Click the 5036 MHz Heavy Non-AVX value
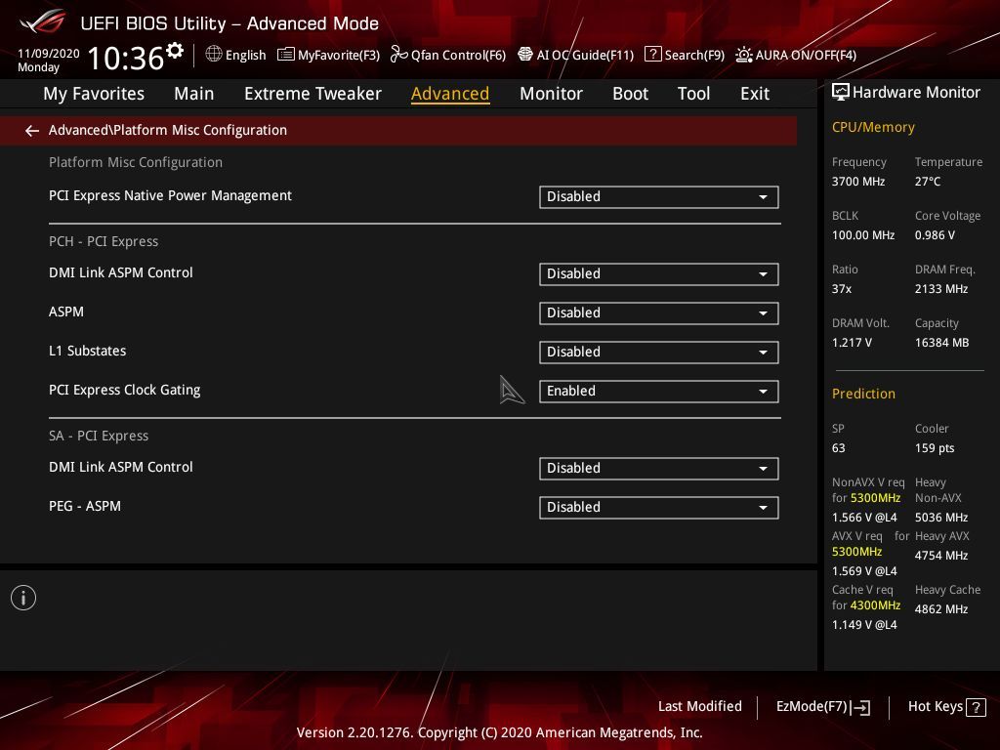 (941, 518)
